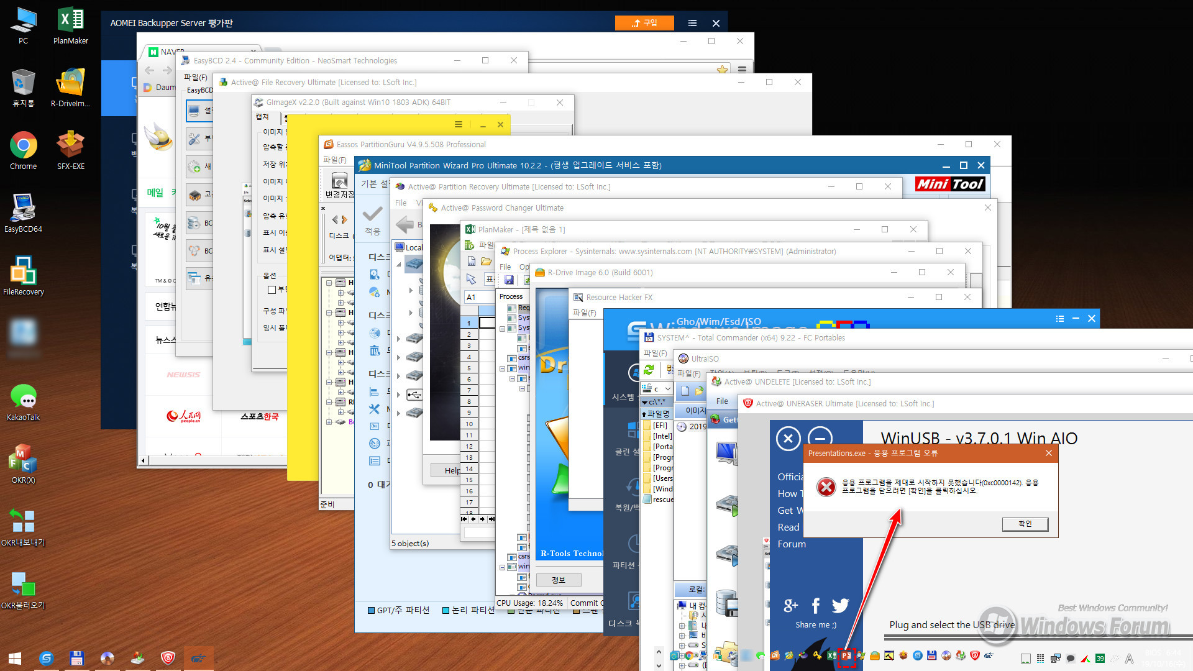Screen dimensions: 1193x671
Task: Open the EasyBCD64 desktop shortcut
Action: [23, 213]
